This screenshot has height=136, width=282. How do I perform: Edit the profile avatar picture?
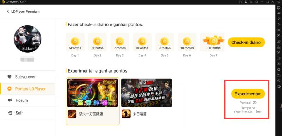coord(27,39)
